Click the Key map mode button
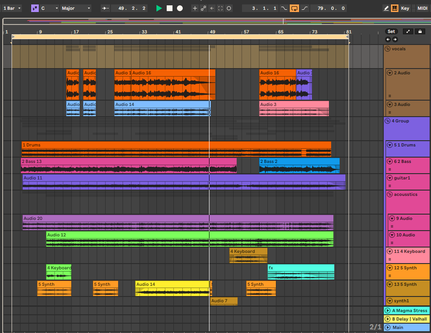 point(405,8)
